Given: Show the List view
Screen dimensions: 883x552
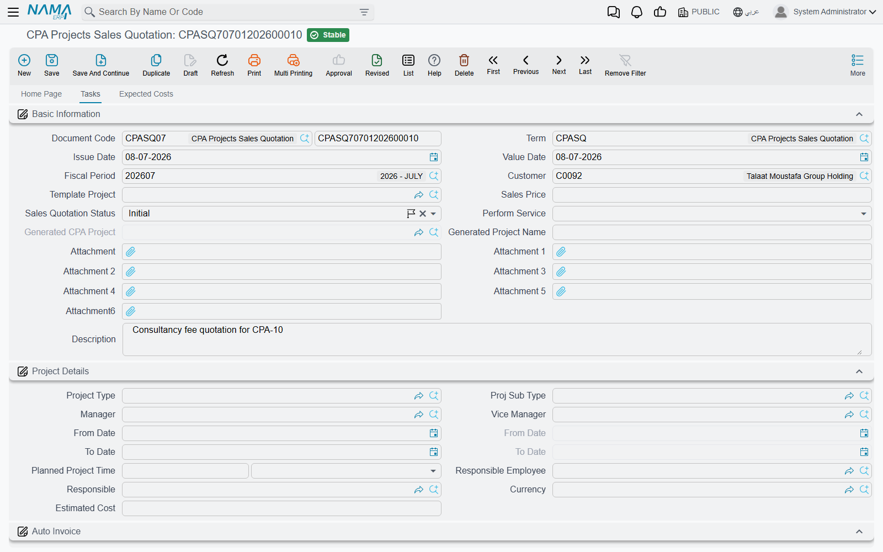Looking at the screenshot, I should pos(408,65).
